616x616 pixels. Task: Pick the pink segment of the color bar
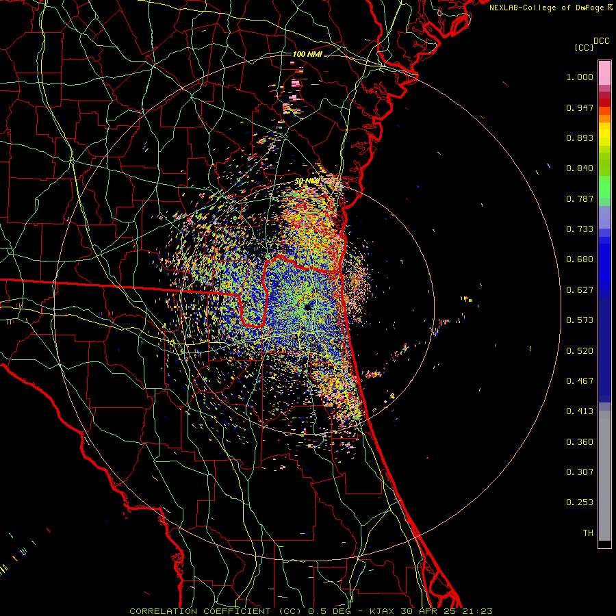coord(604,73)
